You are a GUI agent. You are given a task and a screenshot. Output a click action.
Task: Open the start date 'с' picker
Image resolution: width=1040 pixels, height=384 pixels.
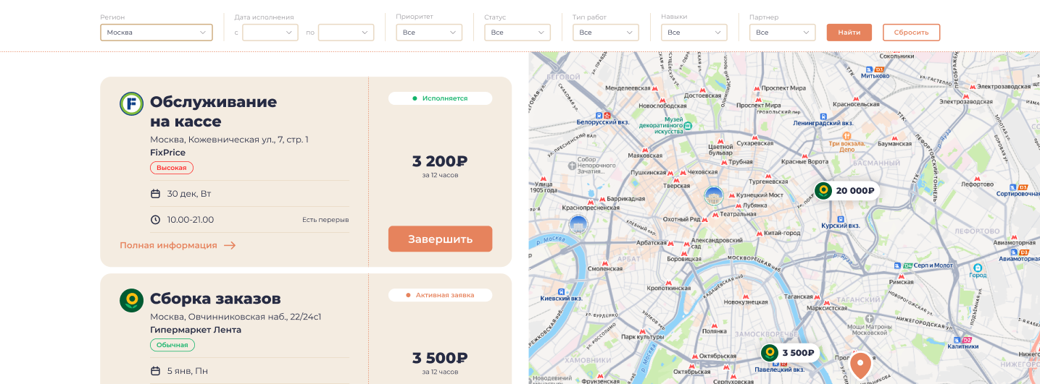(x=270, y=33)
